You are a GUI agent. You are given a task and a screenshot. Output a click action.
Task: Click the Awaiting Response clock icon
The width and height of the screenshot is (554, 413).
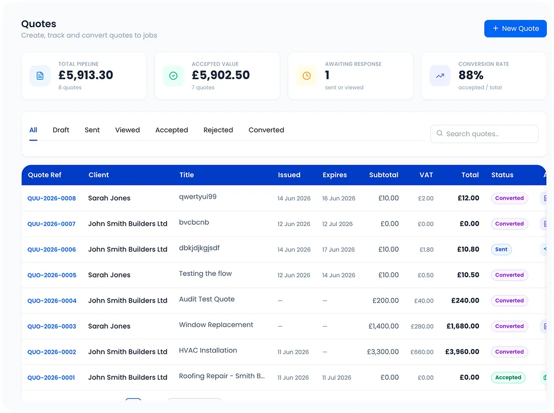(x=307, y=76)
